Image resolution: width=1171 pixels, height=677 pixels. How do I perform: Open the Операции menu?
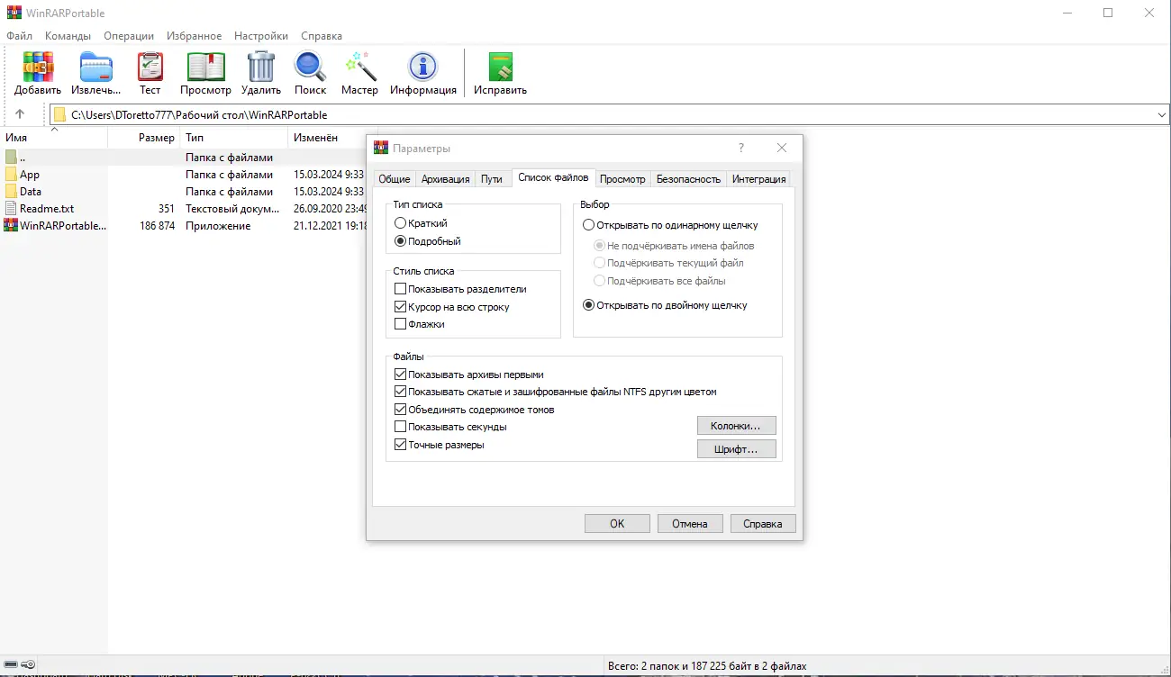129,36
